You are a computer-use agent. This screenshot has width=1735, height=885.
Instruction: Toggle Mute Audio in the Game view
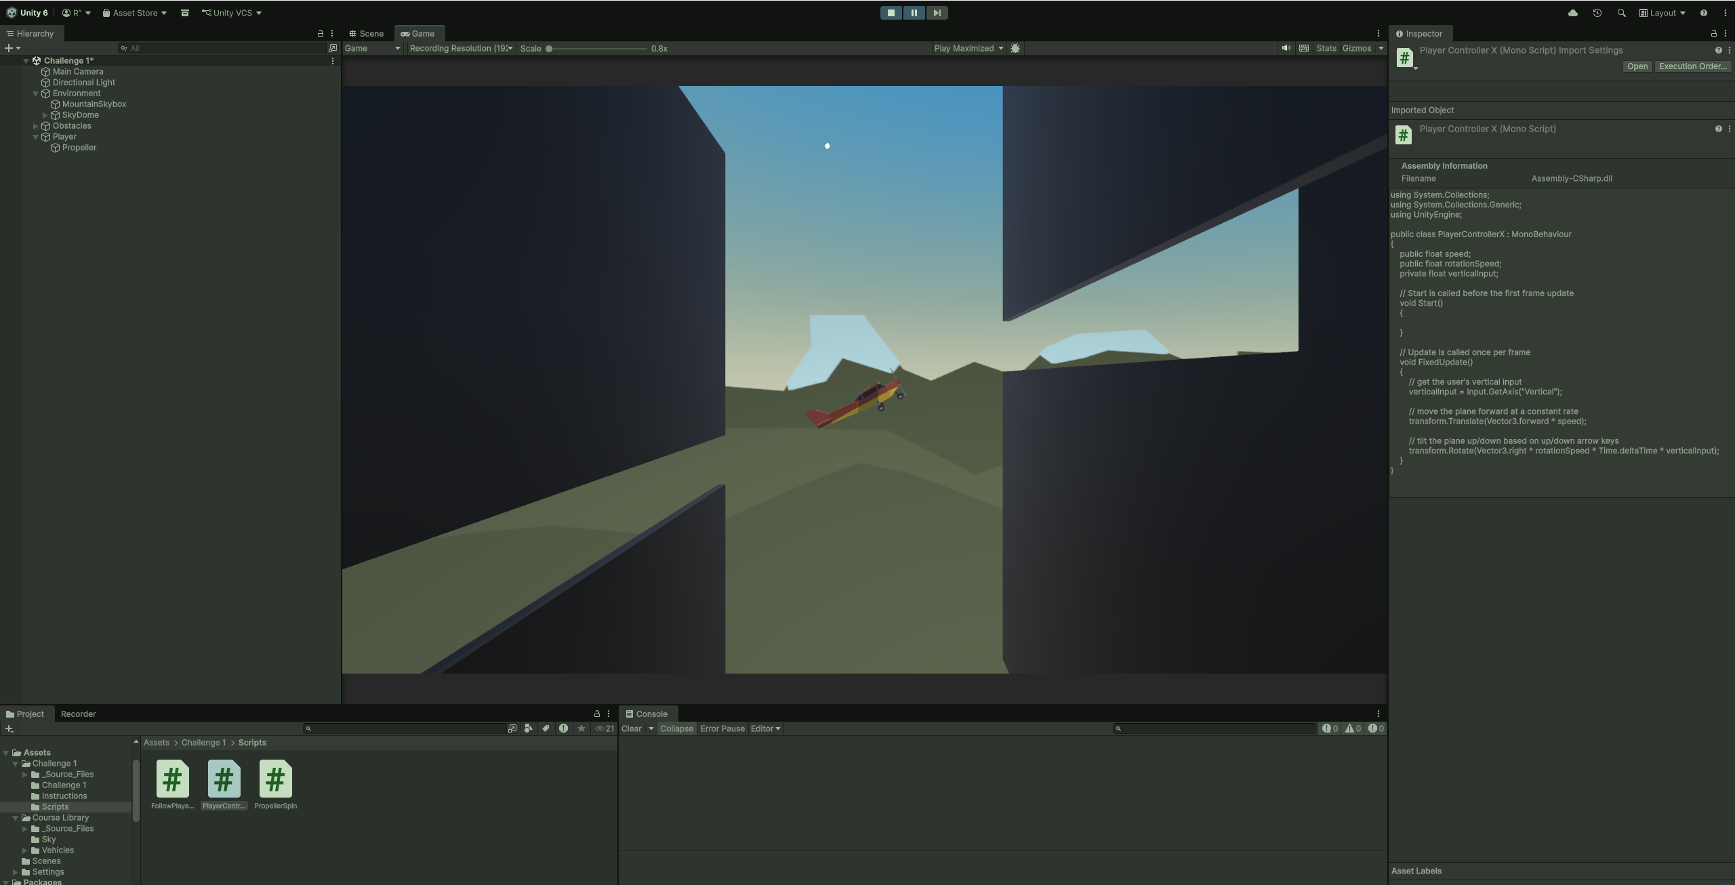pos(1286,48)
